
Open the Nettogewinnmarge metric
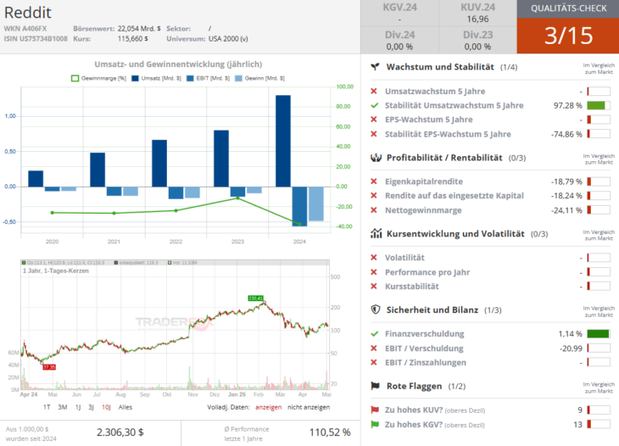click(x=423, y=210)
